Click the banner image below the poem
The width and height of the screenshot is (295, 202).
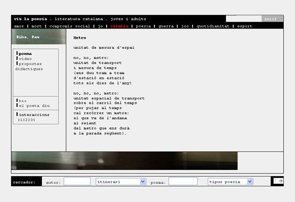tap(124, 161)
